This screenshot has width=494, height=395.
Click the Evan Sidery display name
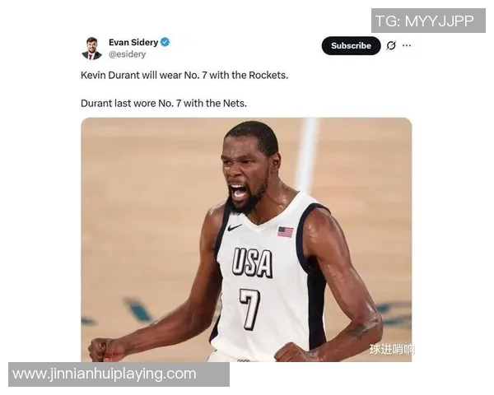[133, 42]
